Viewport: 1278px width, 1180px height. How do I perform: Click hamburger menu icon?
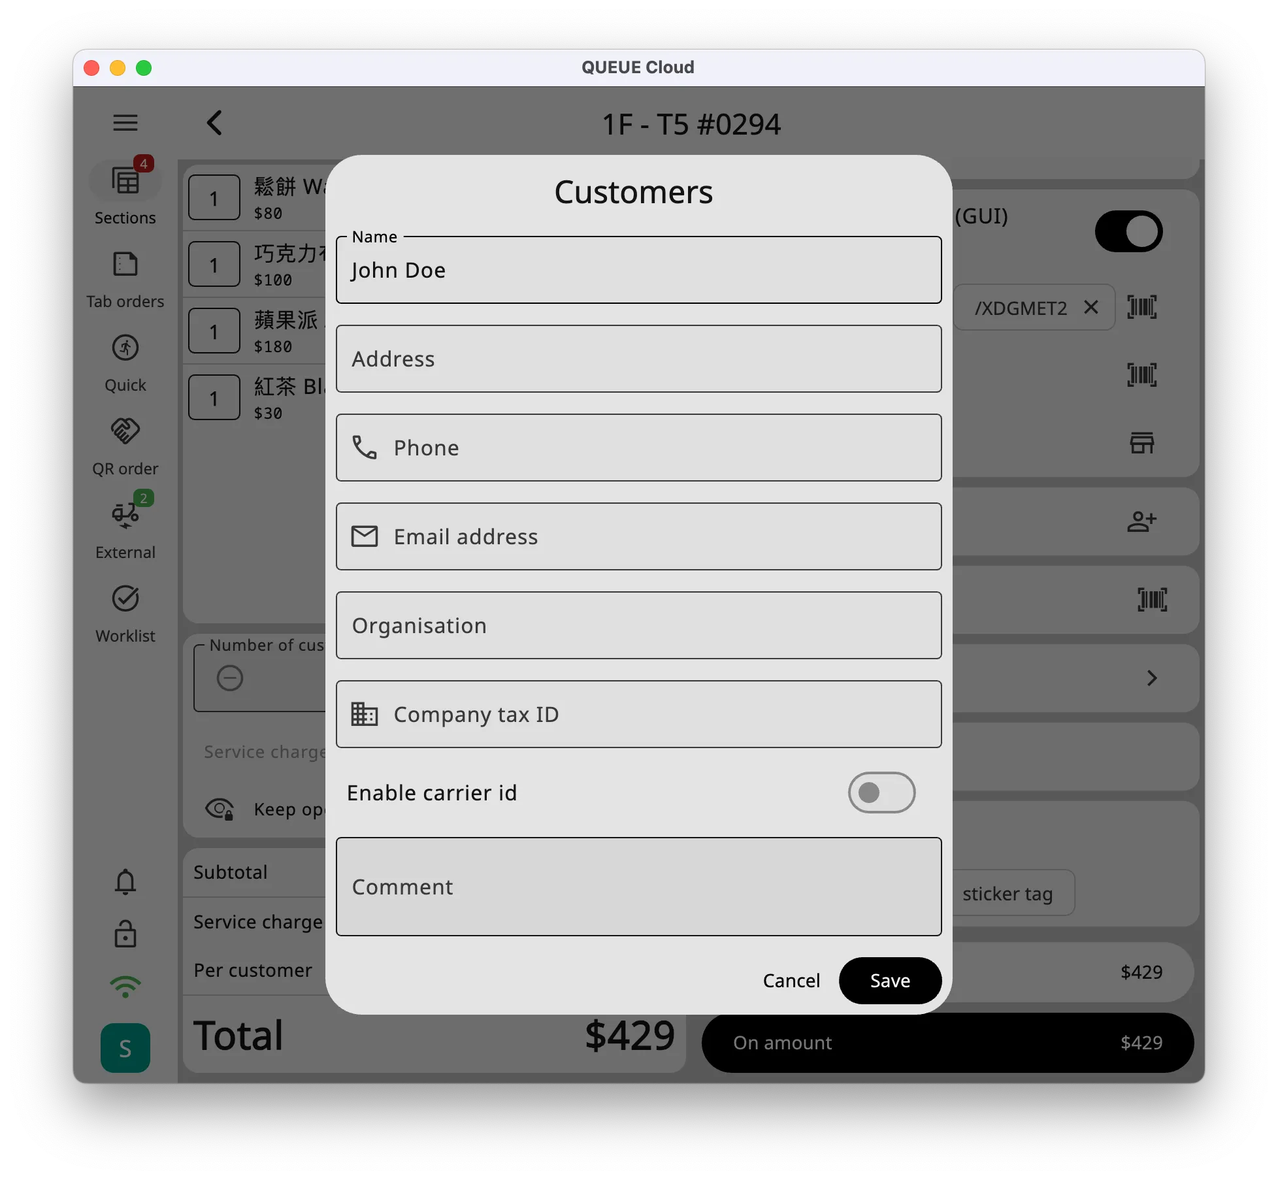(x=126, y=122)
